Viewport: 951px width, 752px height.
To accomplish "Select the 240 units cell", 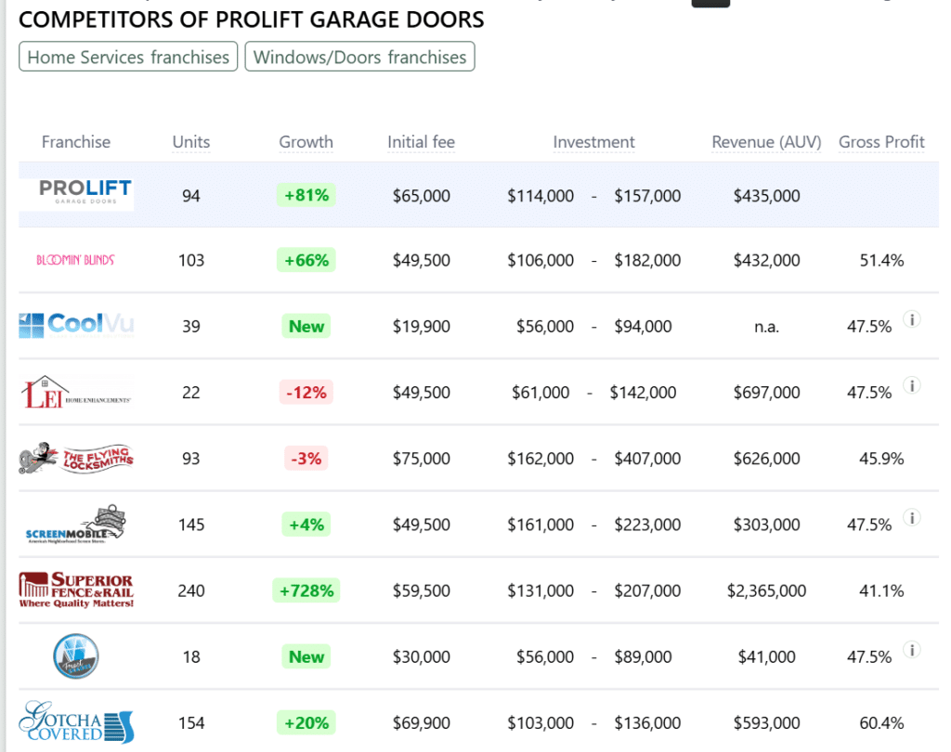I will coord(191,590).
